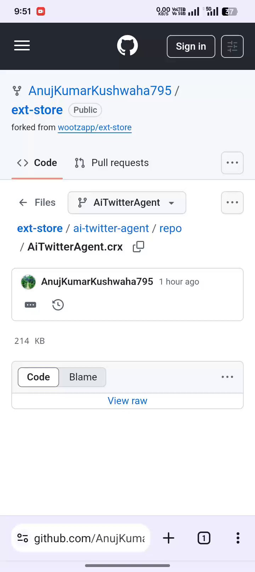Open the browser three-dot menu
Image resolution: width=255 pixels, height=572 pixels.
coord(238,538)
